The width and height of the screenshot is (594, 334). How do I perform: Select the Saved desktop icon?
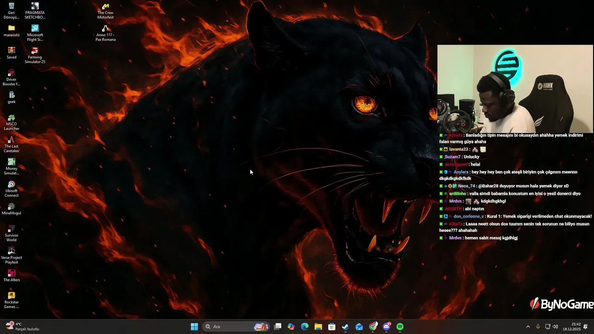pos(12,53)
